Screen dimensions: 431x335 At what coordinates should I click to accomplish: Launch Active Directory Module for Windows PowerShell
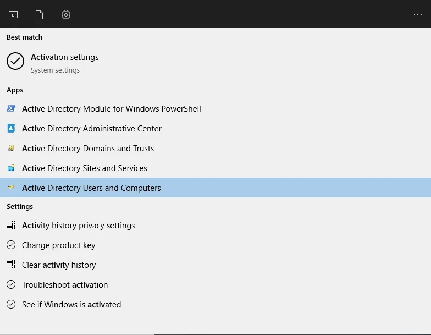pos(215,109)
